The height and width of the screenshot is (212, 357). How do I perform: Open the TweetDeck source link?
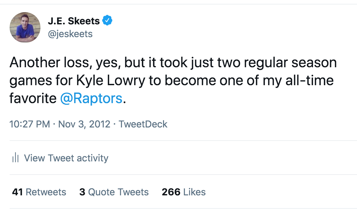coord(143,124)
